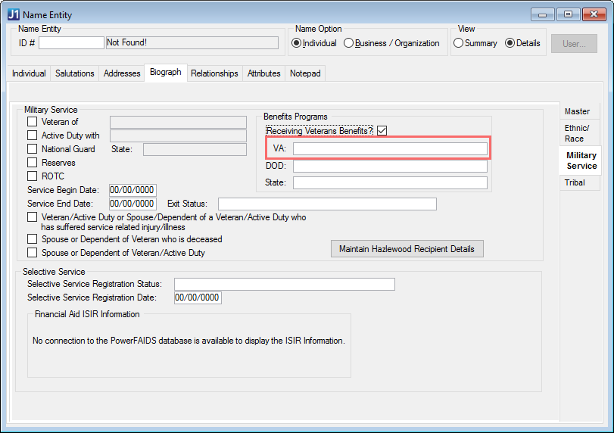Maximize the Name Entity window
Screen dimensions: 614x433
click(x=569, y=14)
